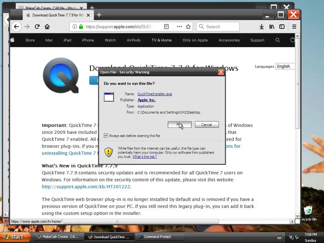Click the QuickTime logo image
Viewport: 324px width, 243px height.
[61, 75]
